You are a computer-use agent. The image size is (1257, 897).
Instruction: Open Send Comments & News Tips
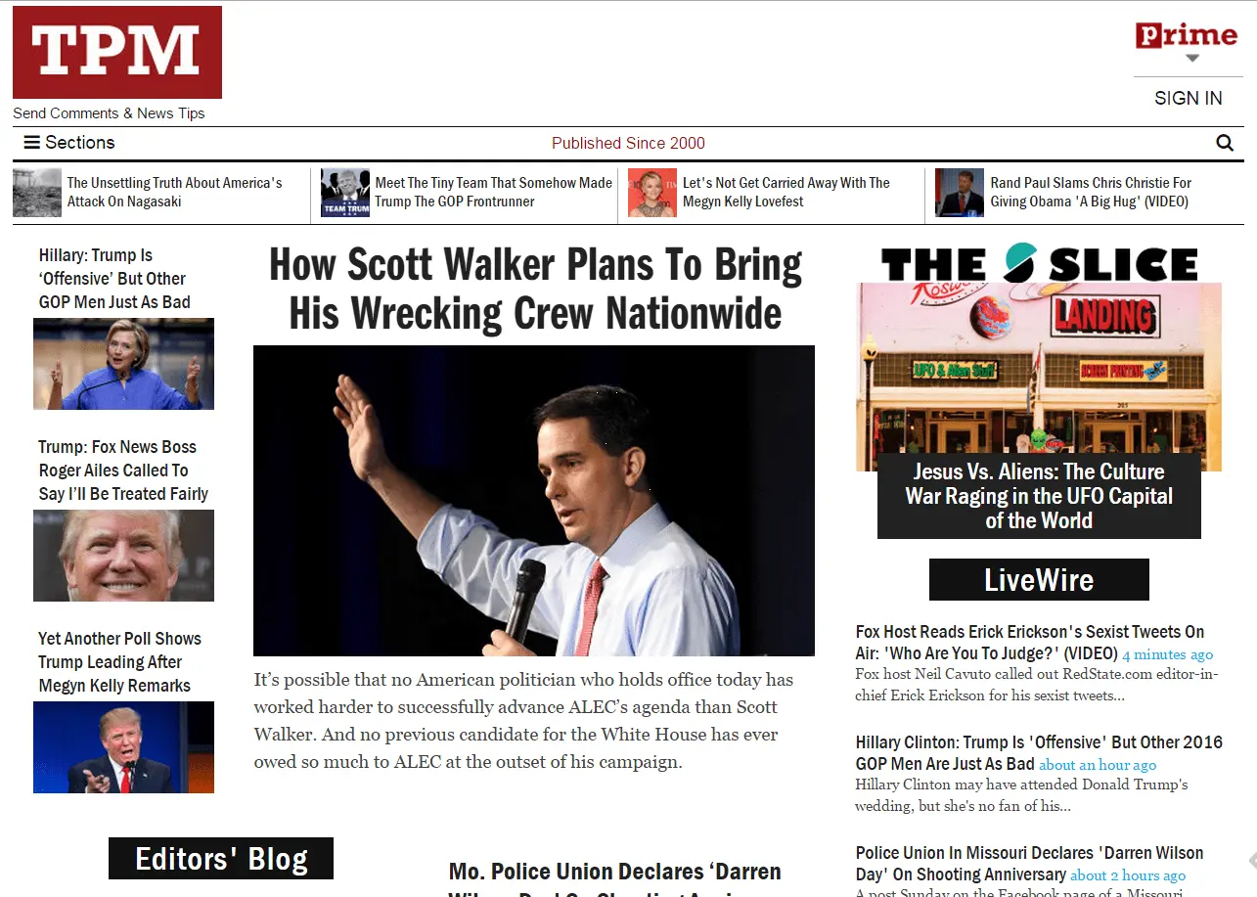[109, 112]
